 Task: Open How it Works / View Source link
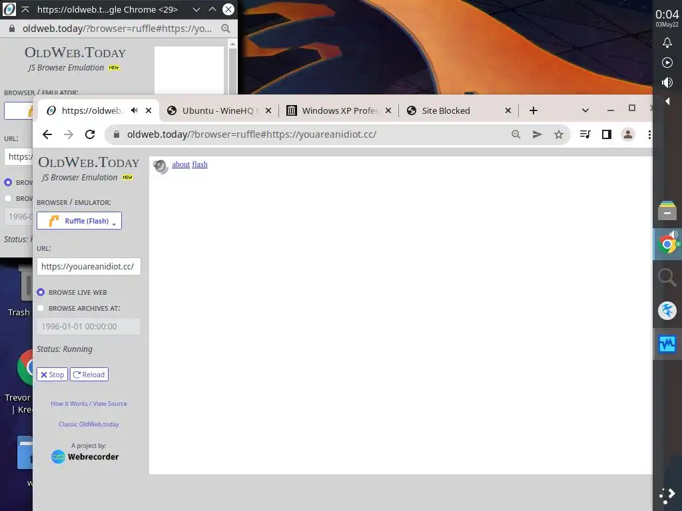point(89,404)
